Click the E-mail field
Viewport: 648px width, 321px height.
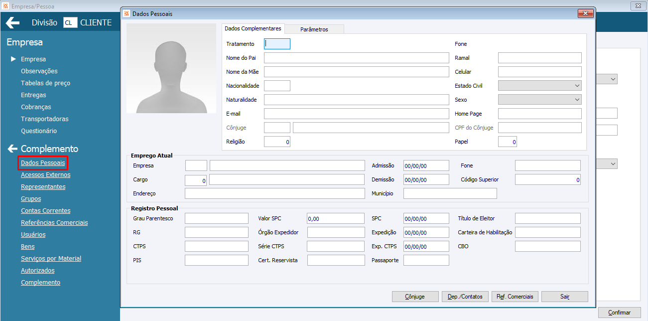click(x=357, y=114)
